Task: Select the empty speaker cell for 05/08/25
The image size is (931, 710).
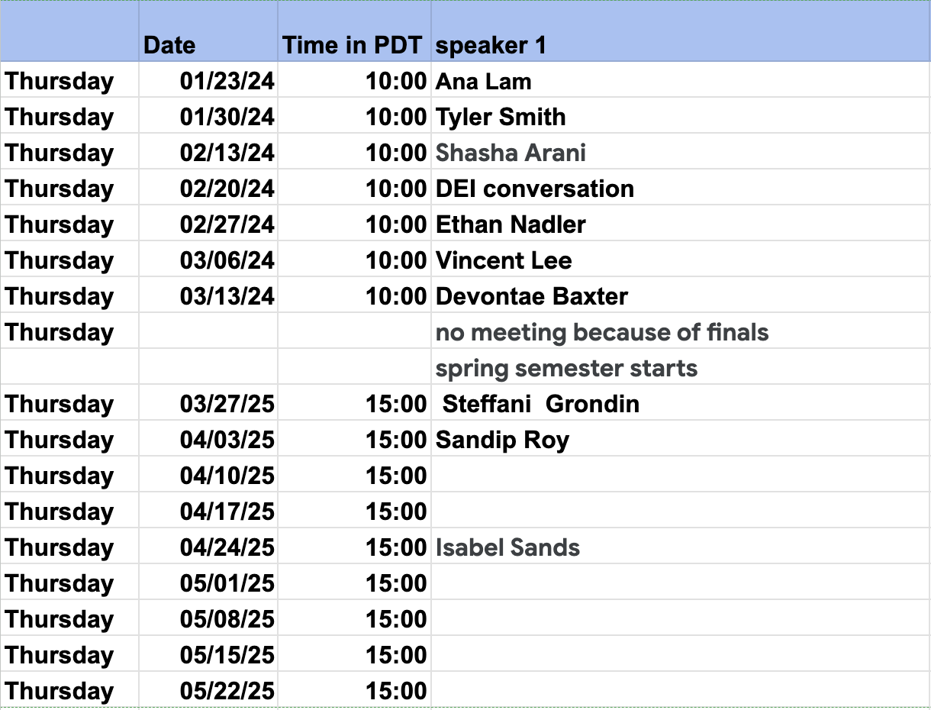Action: point(679,619)
